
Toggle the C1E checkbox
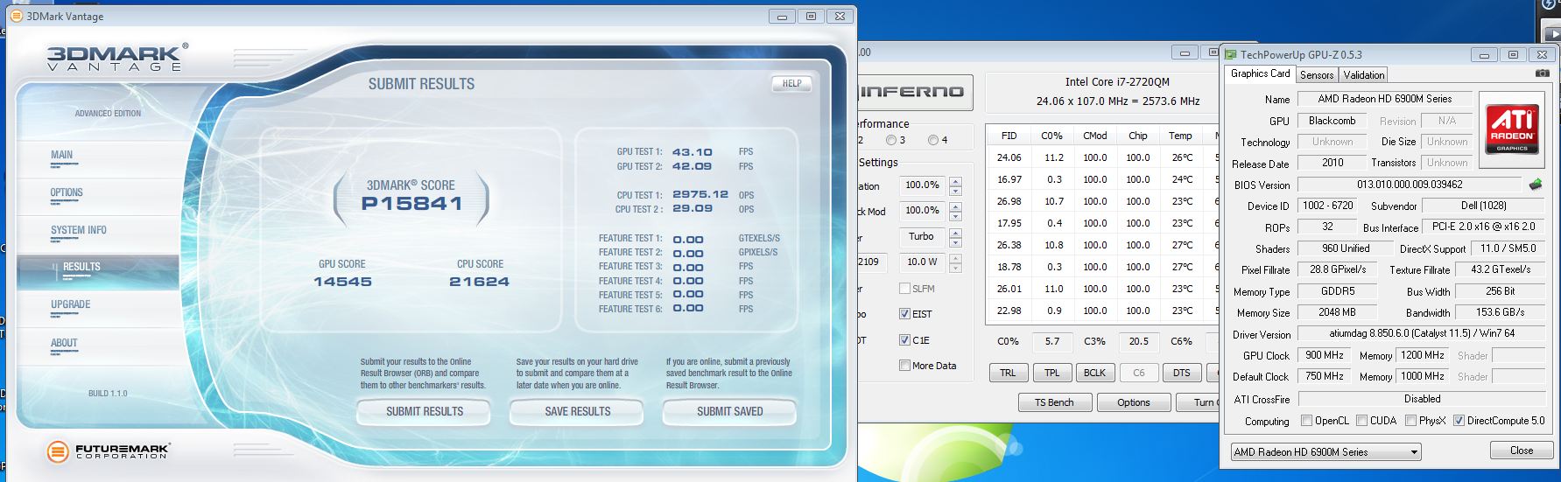click(x=904, y=340)
